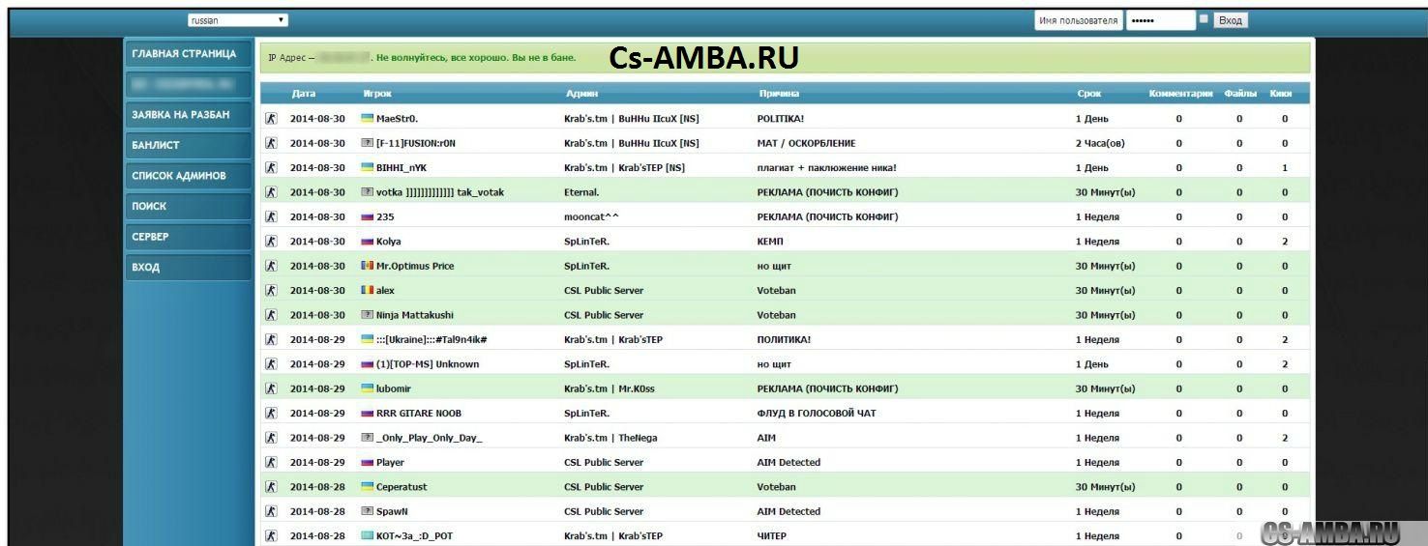The image size is (1428, 546).
Task: Click Russian flag beside (1)[TOP-MS] Unknown
Action: [x=367, y=364]
